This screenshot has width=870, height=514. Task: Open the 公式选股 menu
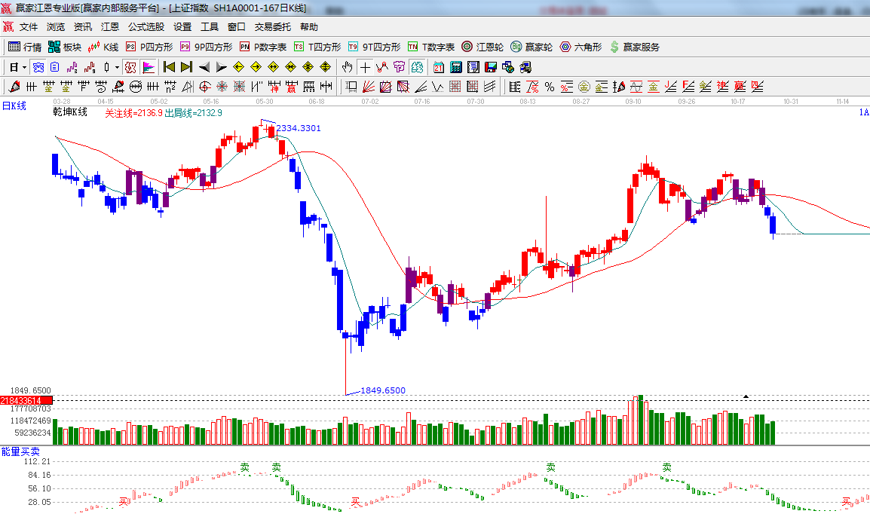(x=146, y=26)
